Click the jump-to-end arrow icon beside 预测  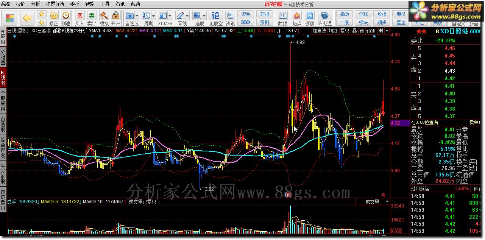(x=381, y=31)
